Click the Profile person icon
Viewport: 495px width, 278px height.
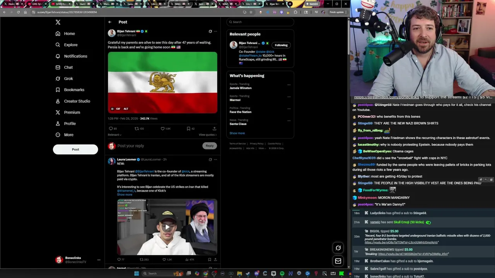[x=58, y=124]
